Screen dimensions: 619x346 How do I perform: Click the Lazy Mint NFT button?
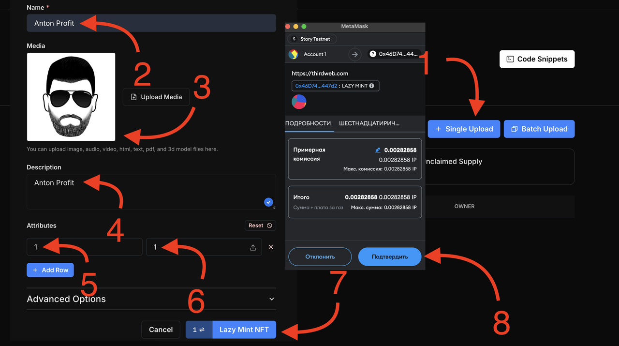point(244,330)
